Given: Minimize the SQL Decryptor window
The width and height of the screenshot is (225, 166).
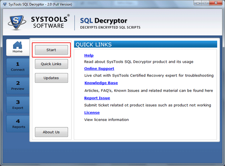Looking at the screenshot, I should click(198, 3).
